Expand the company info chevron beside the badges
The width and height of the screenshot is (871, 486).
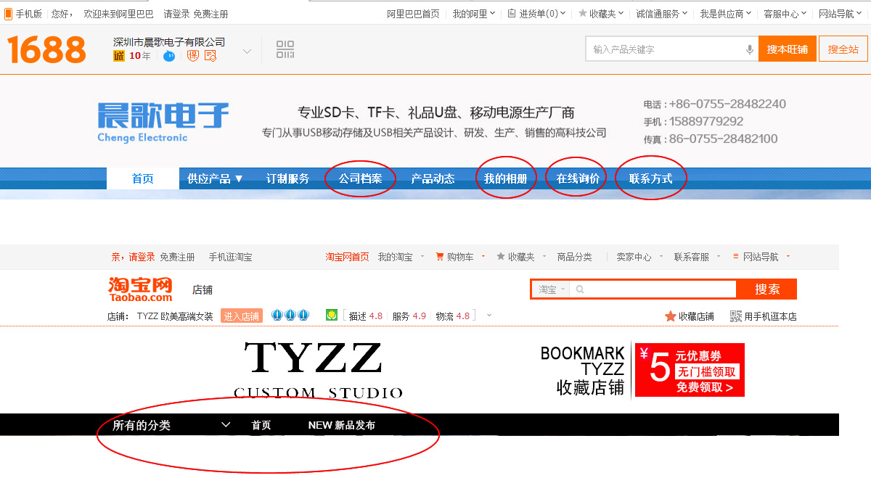pyautogui.click(x=247, y=52)
